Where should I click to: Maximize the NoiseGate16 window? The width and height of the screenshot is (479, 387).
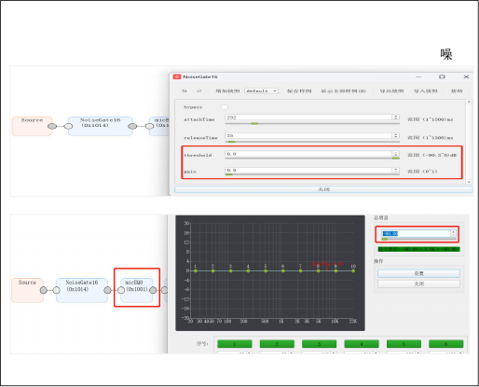click(442, 76)
